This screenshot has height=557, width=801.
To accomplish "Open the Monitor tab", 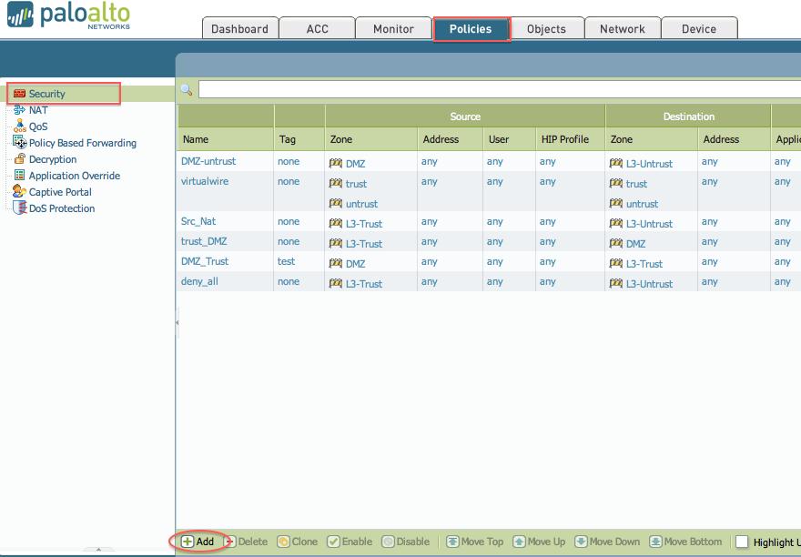I will coord(393,28).
